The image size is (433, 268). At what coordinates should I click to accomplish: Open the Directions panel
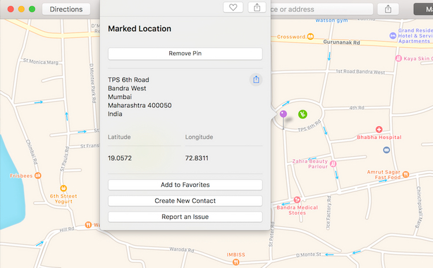tap(66, 9)
